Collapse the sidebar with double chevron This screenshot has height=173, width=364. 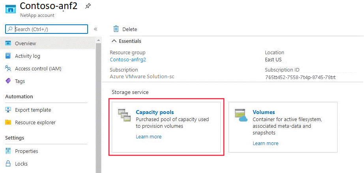click(x=96, y=29)
